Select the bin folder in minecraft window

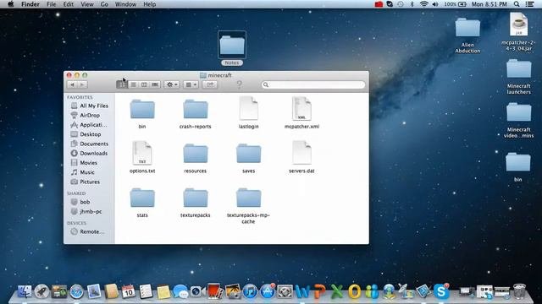pyautogui.click(x=142, y=114)
